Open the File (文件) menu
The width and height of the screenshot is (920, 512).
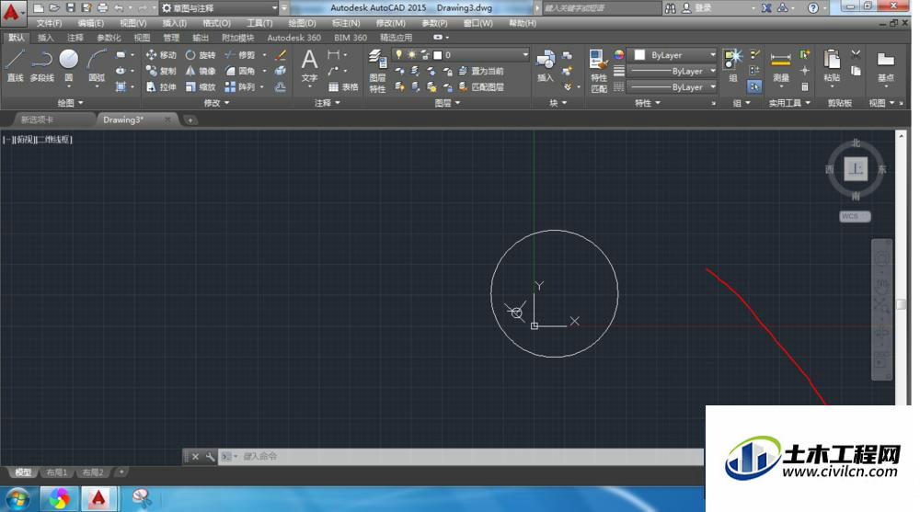click(x=49, y=23)
